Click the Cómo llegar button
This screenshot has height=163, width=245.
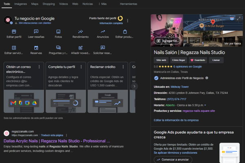[x=178, y=60]
